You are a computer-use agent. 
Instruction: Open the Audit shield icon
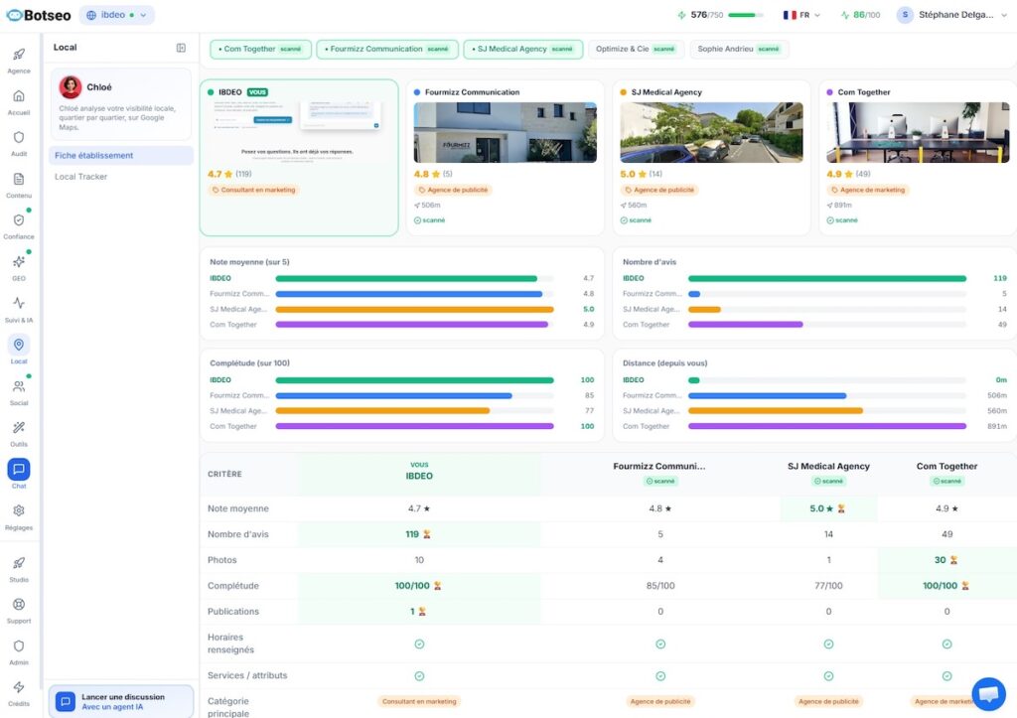(x=19, y=137)
